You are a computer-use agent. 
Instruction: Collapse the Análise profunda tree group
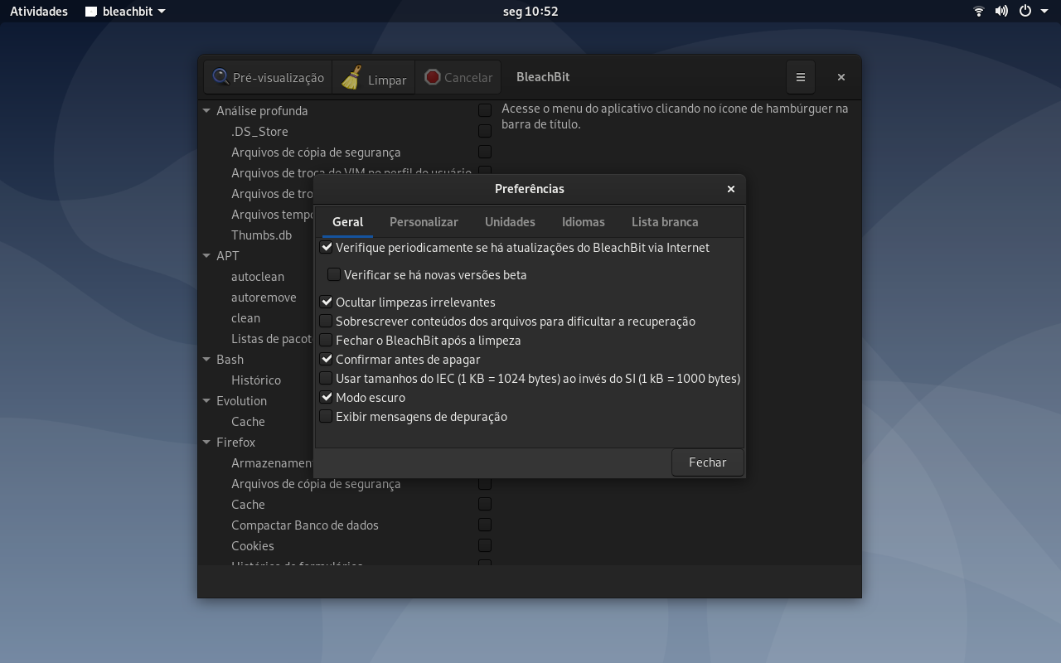[x=206, y=110]
